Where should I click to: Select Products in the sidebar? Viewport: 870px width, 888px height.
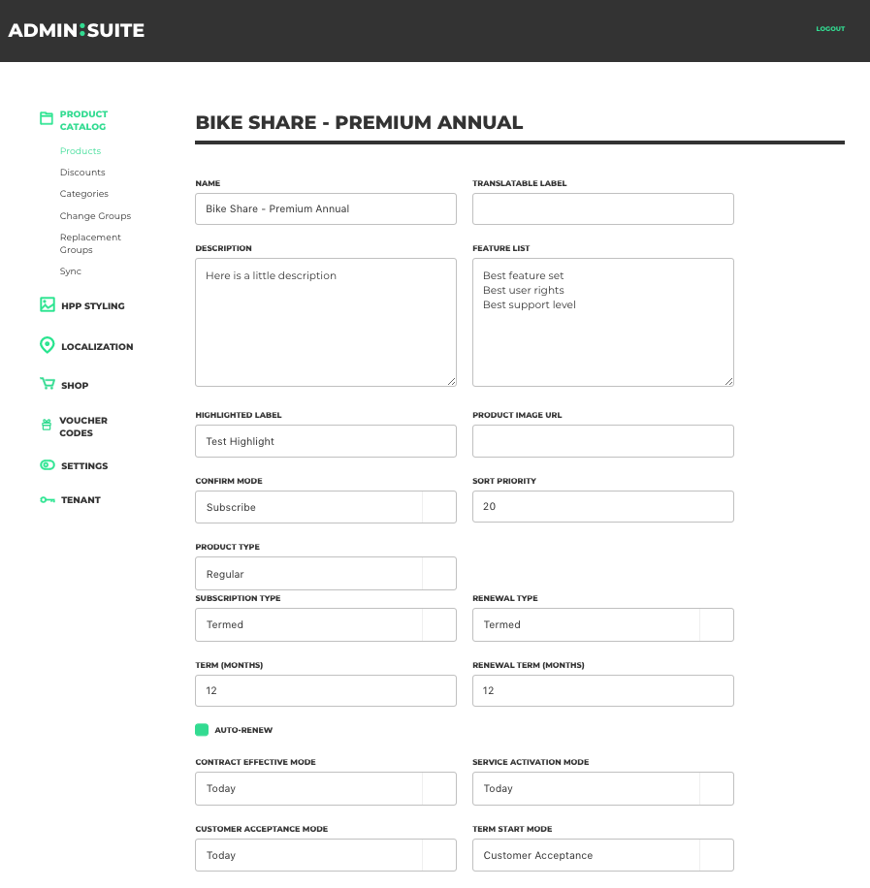click(81, 150)
